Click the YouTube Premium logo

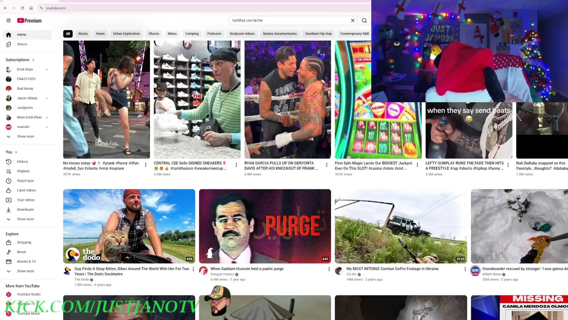[29, 20]
